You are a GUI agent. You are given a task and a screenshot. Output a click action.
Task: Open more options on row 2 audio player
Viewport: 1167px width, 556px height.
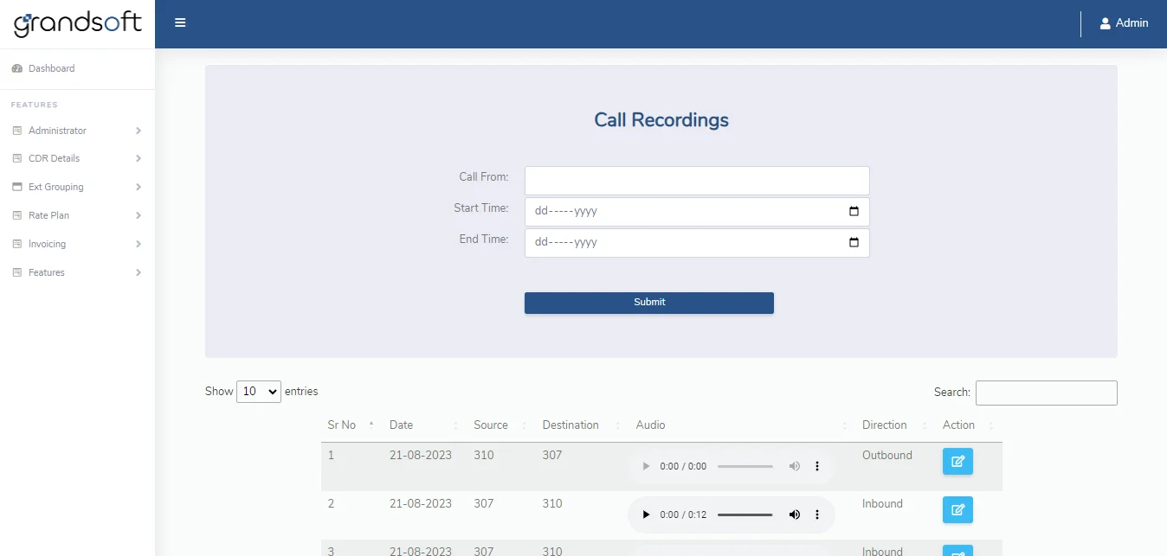pyautogui.click(x=816, y=515)
